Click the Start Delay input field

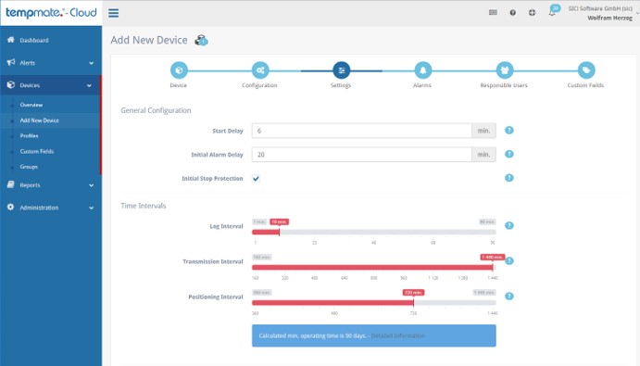[x=361, y=131]
